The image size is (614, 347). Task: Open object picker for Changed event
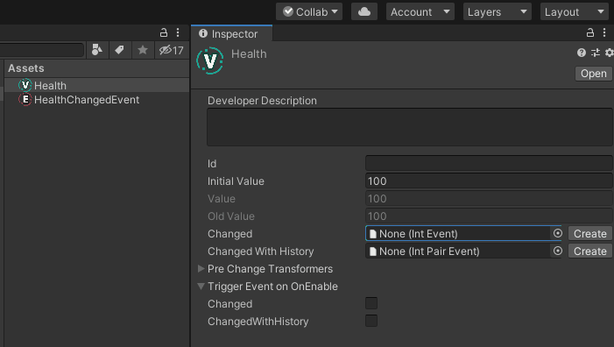pyautogui.click(x=557, y=233)
